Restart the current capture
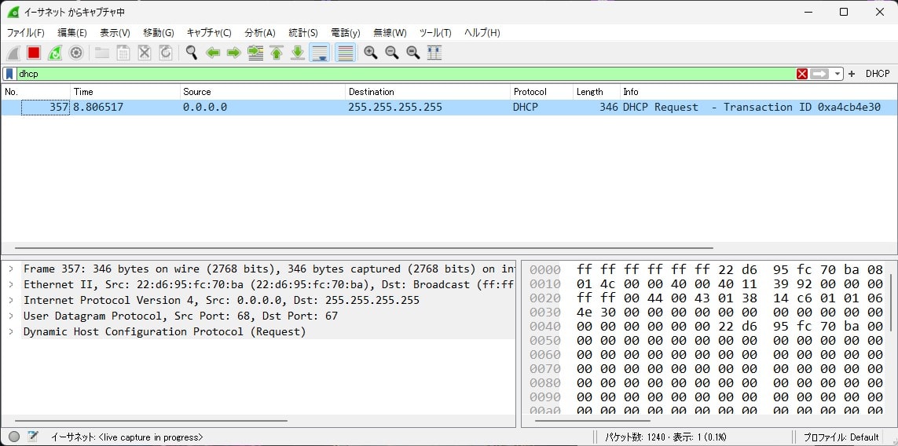This screenshot has width=898, height=446. [x=55, y=53]
